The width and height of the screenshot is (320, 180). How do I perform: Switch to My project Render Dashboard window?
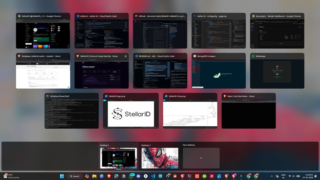click(277, 31)
